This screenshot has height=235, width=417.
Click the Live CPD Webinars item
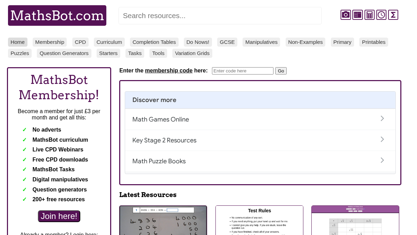[58, 150]
